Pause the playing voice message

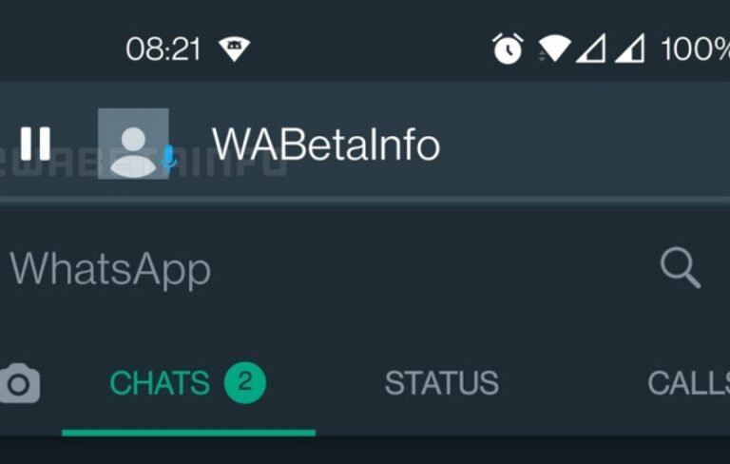point(35,144)
